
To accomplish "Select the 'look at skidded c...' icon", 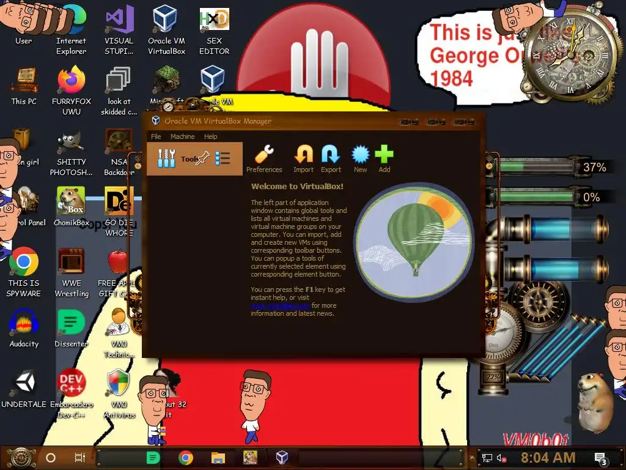I will 119,91.
